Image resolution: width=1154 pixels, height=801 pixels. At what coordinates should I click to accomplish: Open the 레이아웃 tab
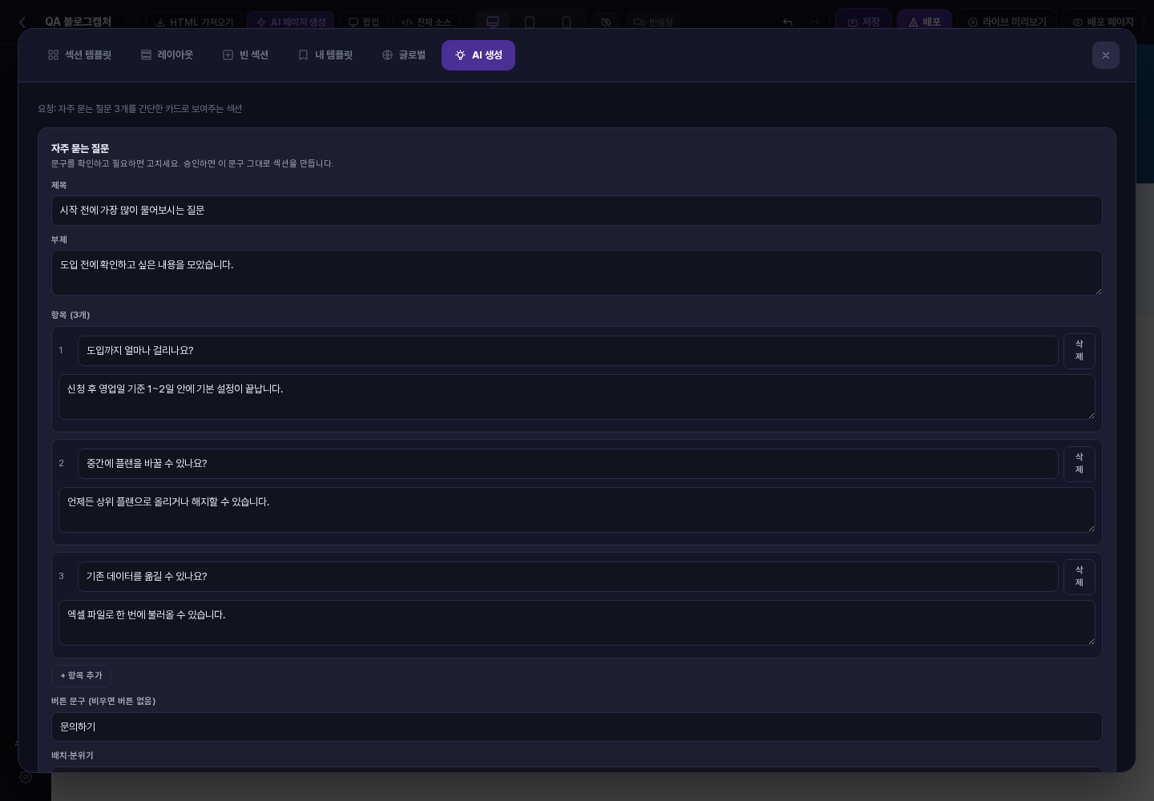pos(167,55)
